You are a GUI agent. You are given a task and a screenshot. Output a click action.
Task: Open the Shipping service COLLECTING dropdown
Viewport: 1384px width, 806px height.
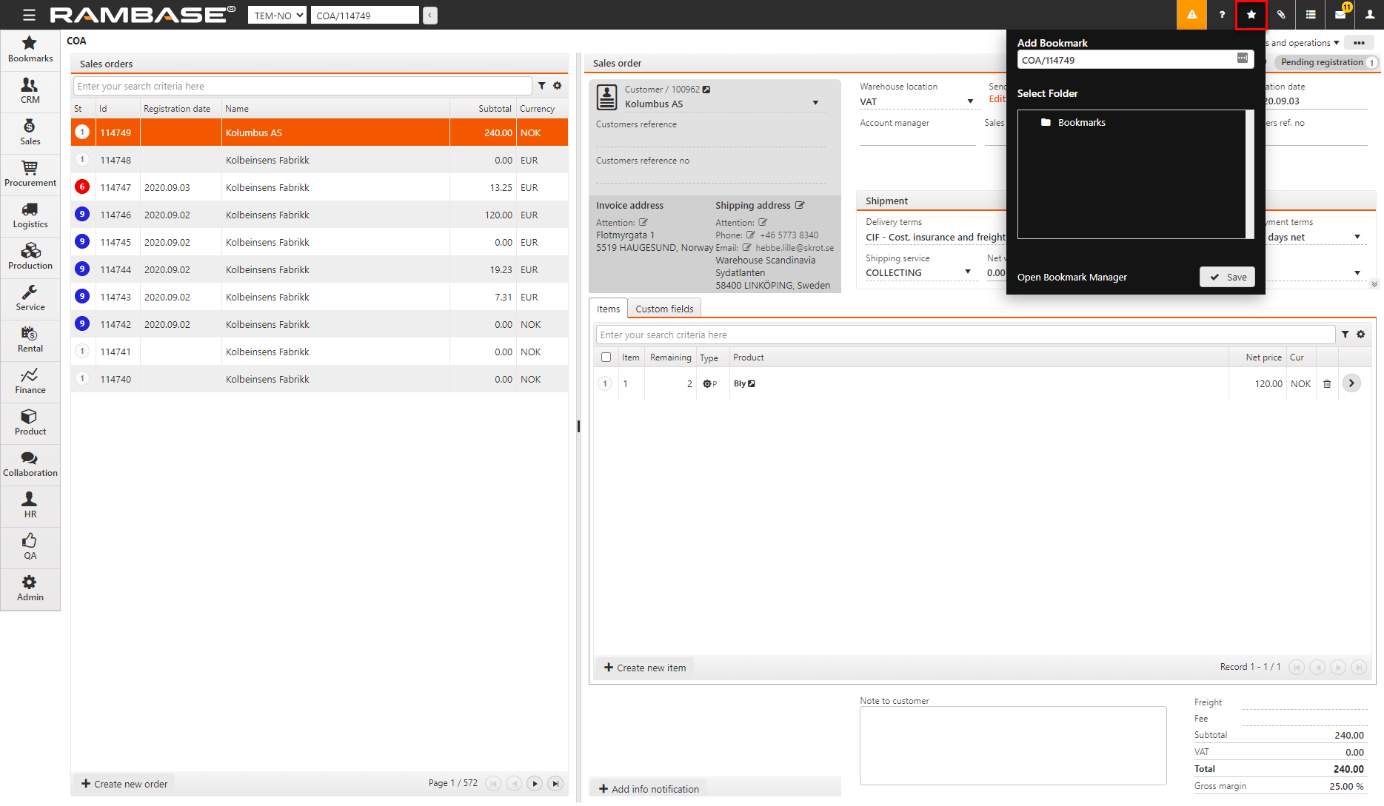click(967, 272)
